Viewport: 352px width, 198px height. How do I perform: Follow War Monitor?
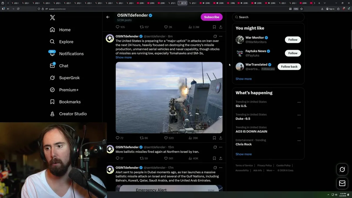click(x=293, y=40)
